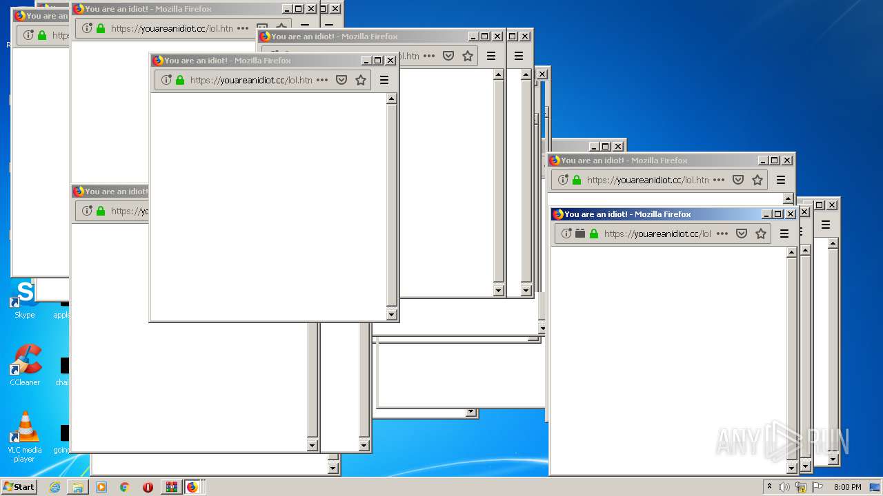The image size is (883, 496).
Task: Bookmark page with star in center foreground window
Action: tap(360, 80)
